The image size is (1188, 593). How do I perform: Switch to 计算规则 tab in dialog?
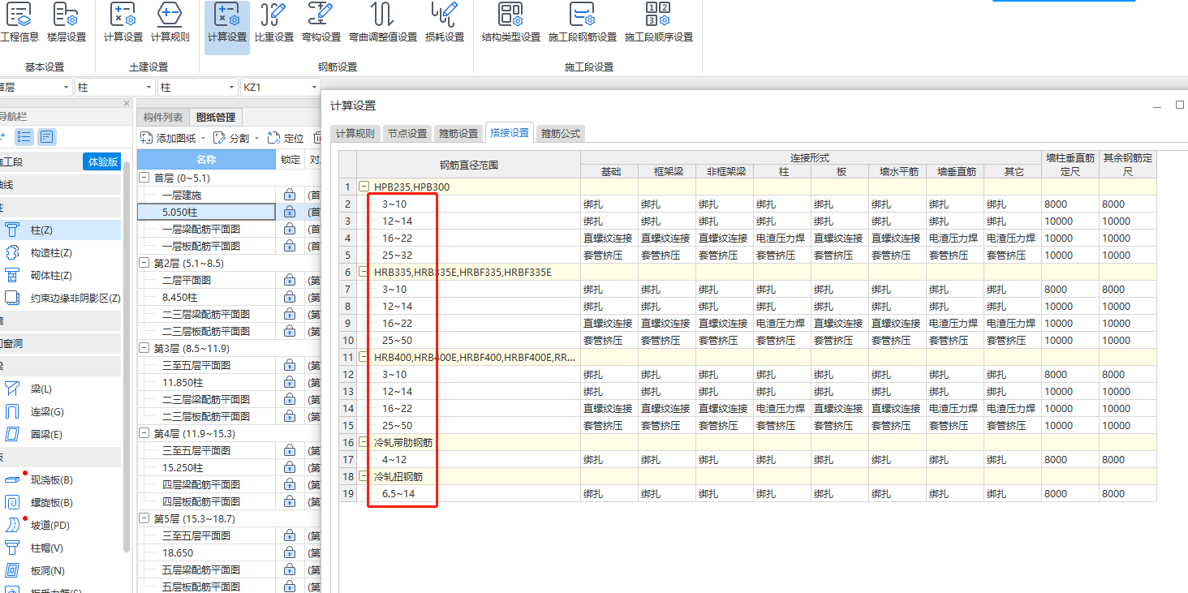pyautogui.click(x=355, y=134)
